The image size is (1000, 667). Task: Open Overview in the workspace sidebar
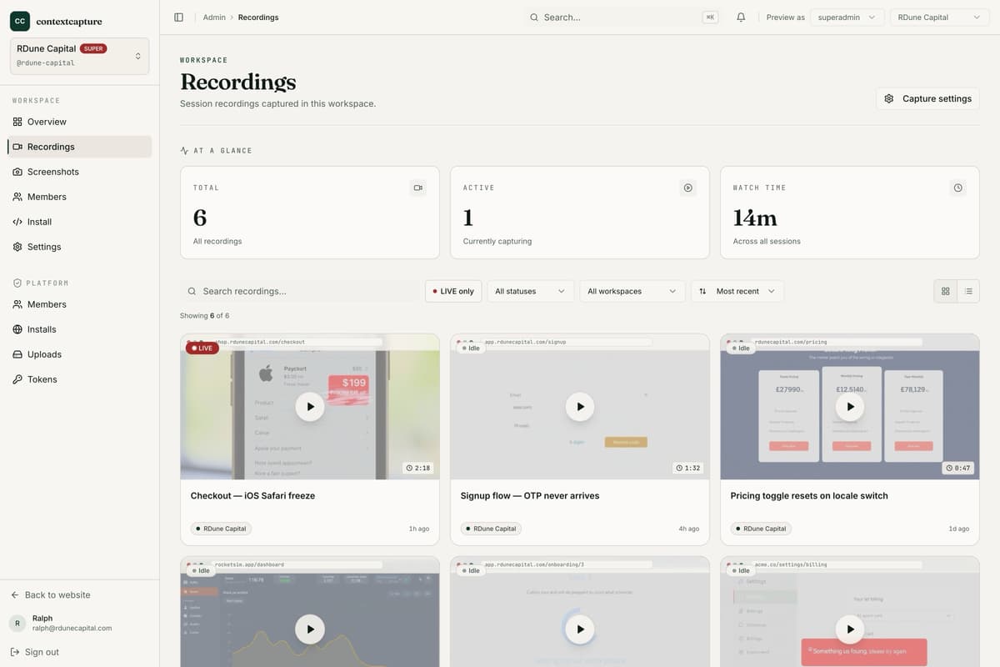[x=80, y=122]
